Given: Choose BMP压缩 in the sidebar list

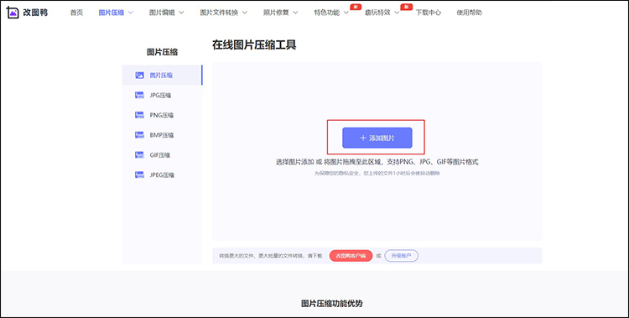Looking at the screenshot, I should (x=162, y=135).
